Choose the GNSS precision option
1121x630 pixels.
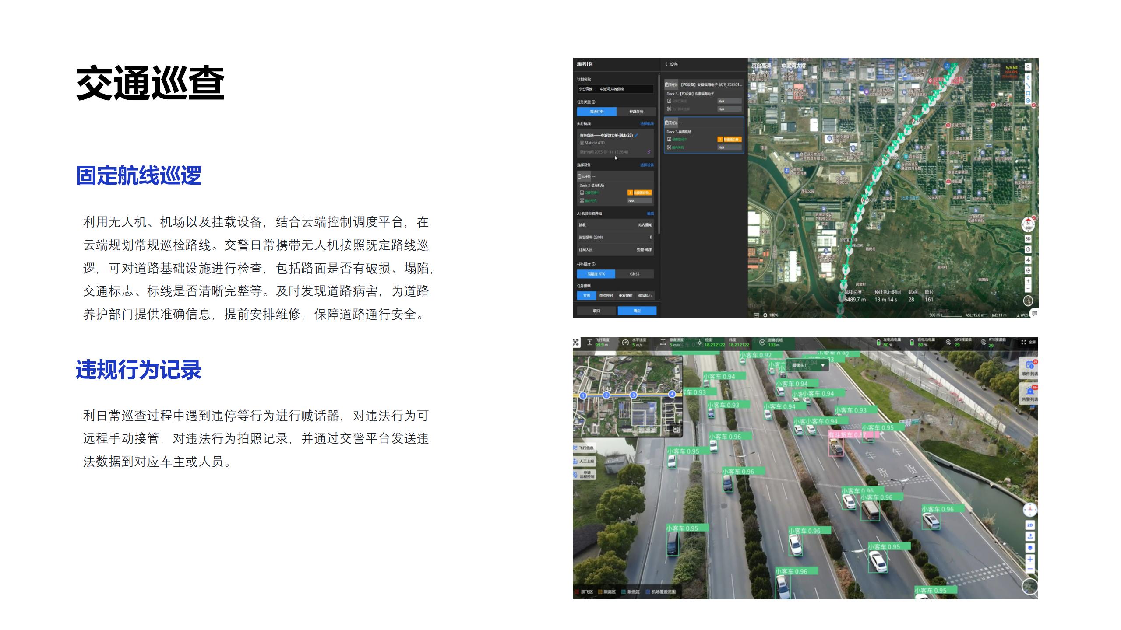pos(635,274)
